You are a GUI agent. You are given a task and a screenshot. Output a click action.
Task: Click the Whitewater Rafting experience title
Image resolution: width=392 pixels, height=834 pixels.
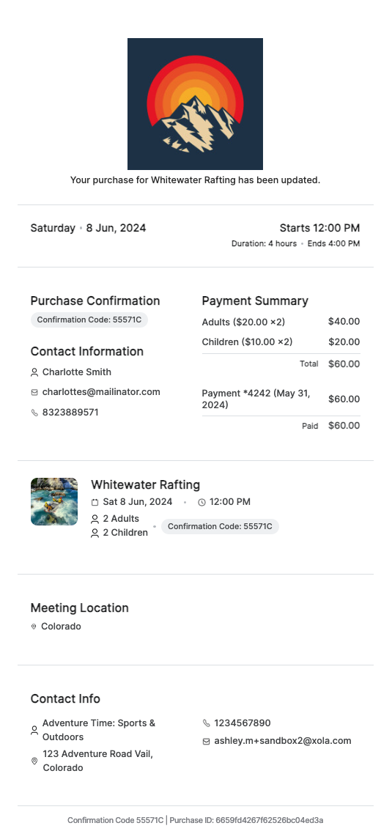[145, 484]
